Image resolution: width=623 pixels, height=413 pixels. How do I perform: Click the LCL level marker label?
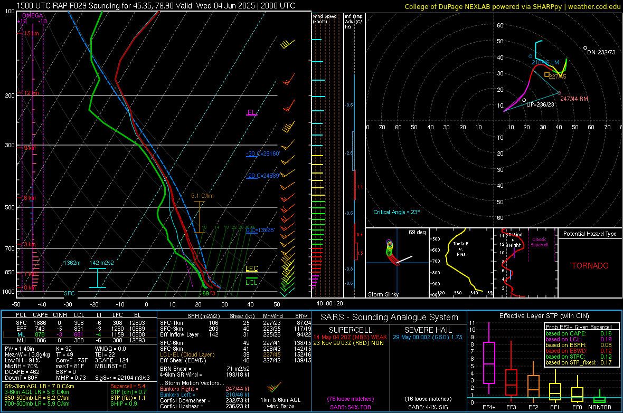(251, 282)
